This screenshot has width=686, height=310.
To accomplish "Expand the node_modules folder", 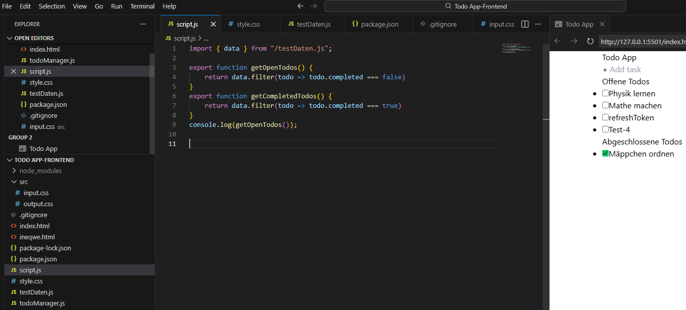I will [x=14, y=171].
